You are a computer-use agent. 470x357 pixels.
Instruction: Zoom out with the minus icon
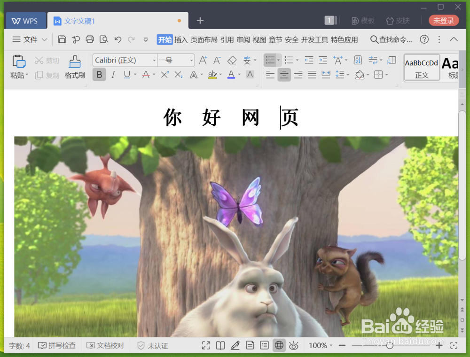tap(342, 345)
